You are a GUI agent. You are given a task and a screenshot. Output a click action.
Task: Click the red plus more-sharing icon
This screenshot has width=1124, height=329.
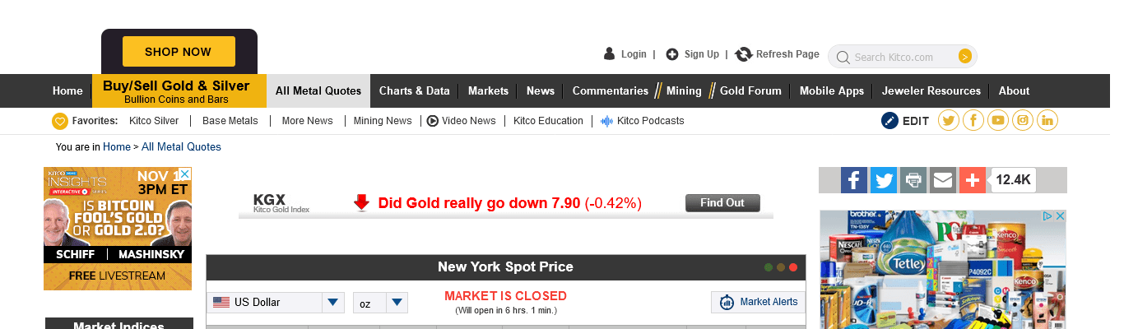click(973, 180)
